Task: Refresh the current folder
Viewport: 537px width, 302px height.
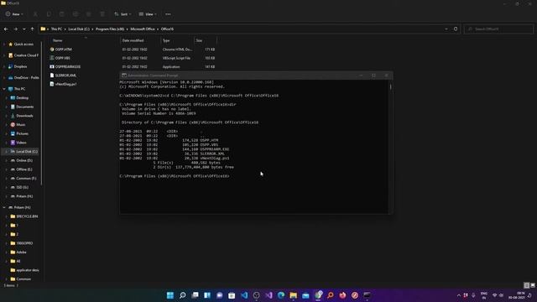Action: [x=456, y=29]
